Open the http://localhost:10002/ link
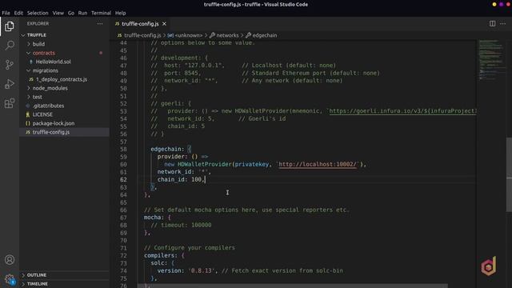 [318, 164]
